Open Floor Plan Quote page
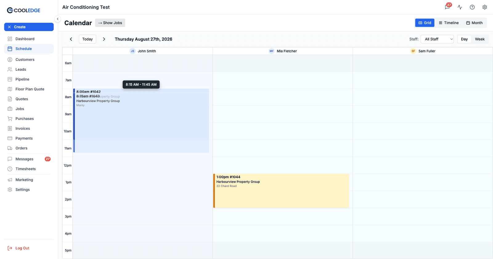 [x=29, y=89]
